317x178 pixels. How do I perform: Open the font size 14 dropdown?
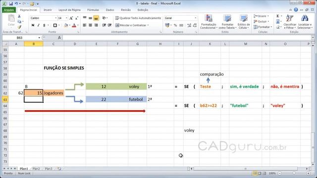coord(66,18)
